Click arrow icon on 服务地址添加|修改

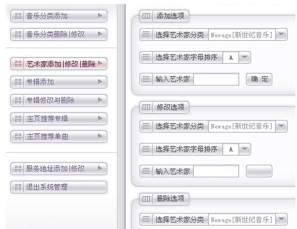tap(100, 168)
